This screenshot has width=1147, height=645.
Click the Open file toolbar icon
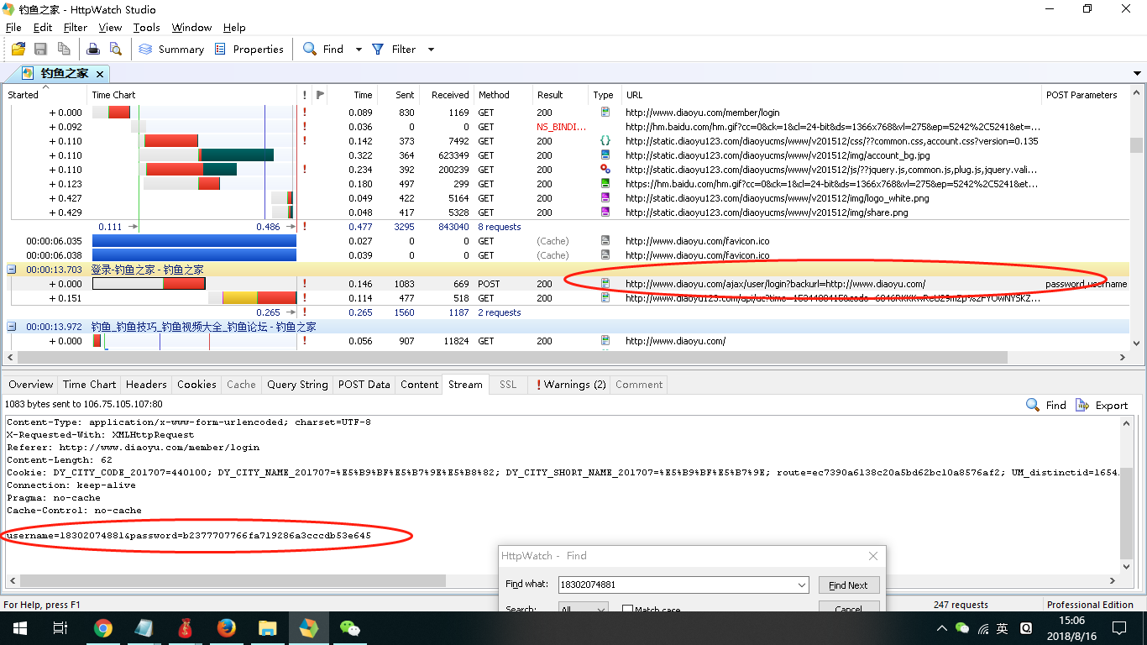coord(18,50)
